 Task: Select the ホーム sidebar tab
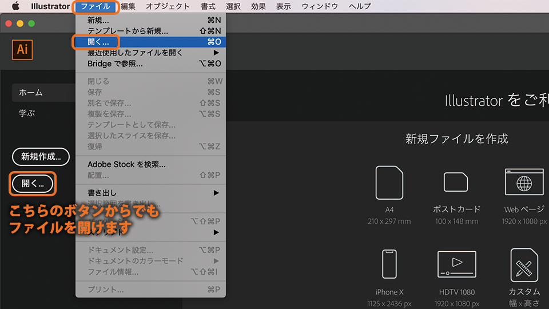(x=44, y=93)
